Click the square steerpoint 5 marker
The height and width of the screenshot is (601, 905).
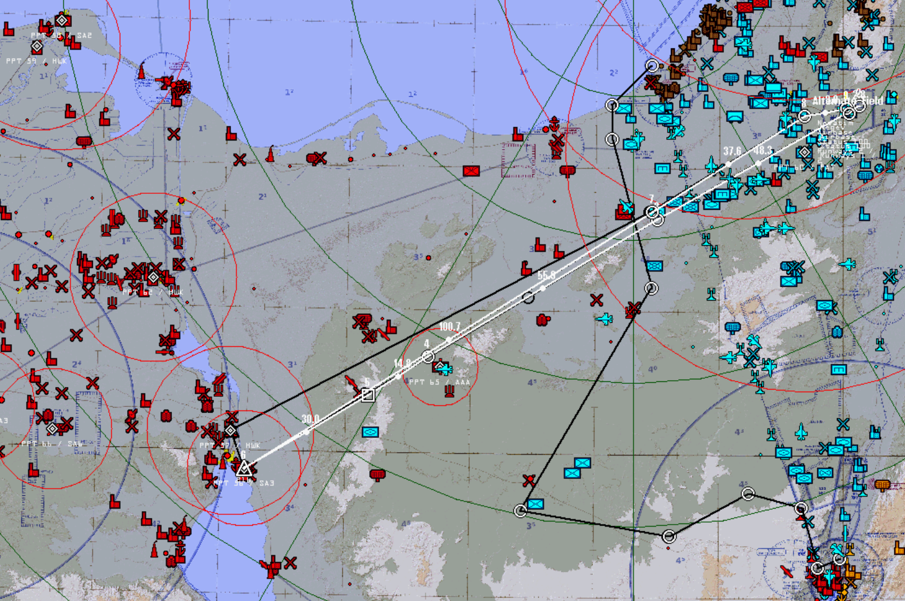coord(368,395)
